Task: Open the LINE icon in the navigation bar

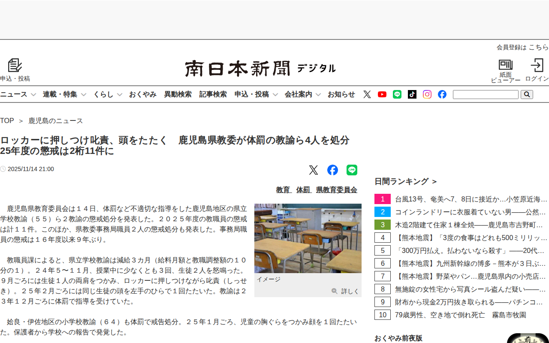Action: point(397,94)
